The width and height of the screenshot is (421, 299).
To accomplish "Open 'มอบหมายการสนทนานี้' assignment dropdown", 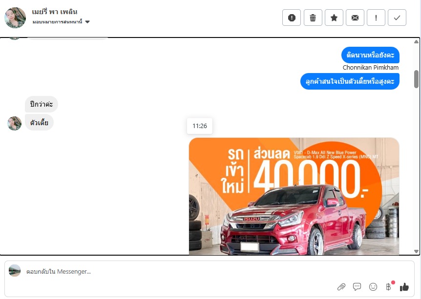I will point(61,22).
